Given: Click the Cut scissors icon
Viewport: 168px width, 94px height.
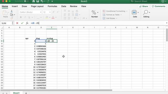Looking at the screenshot, I should (x=12, y=11).
